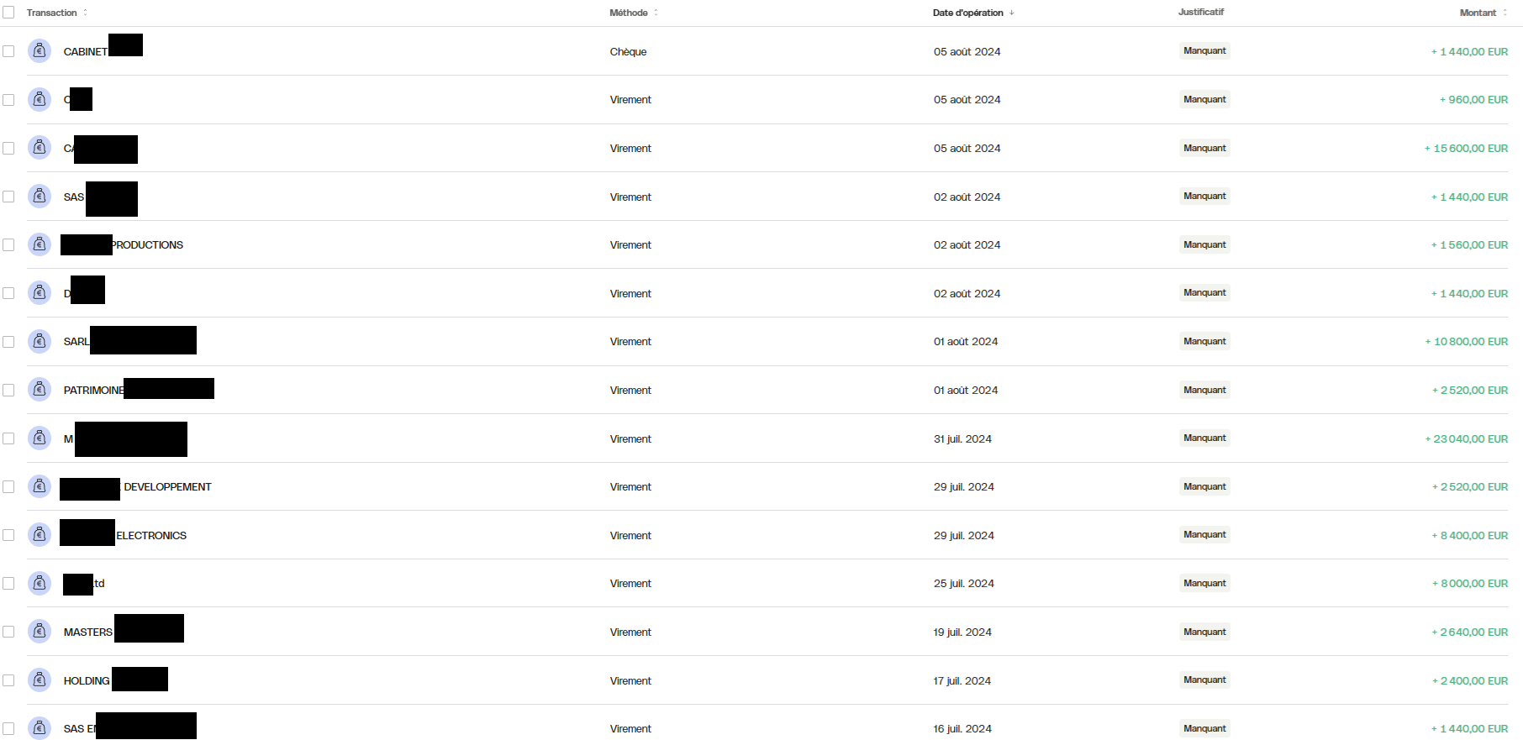Click the money bag icon in PRODUCTIONS row
The height and width of the screenshot is (740, 1523).
[x=40, y=244]
